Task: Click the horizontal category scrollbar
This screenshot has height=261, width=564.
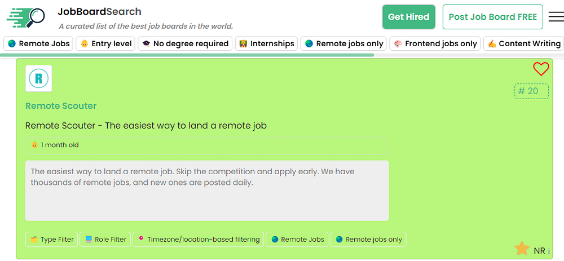Action: (187, 55)
